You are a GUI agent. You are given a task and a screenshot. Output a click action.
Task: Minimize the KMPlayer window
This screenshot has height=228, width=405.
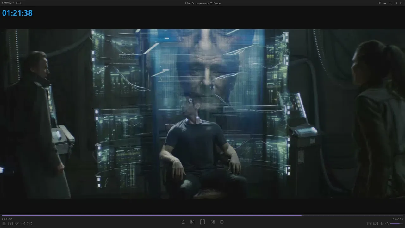[x=385, y=3]
